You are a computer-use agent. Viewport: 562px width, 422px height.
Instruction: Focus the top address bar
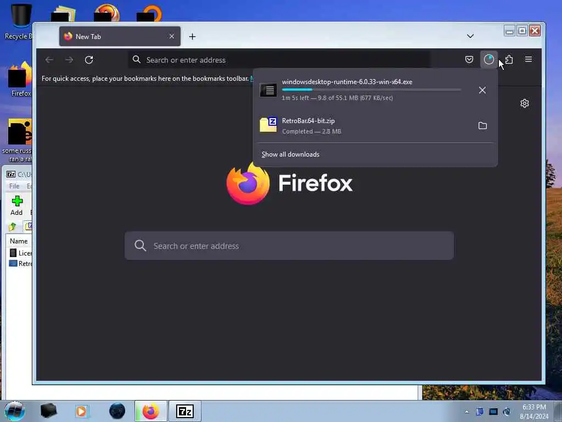279,60
